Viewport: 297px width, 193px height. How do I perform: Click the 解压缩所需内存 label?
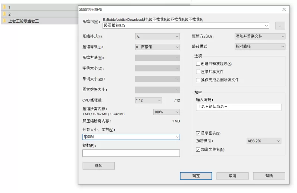(97, 121)
